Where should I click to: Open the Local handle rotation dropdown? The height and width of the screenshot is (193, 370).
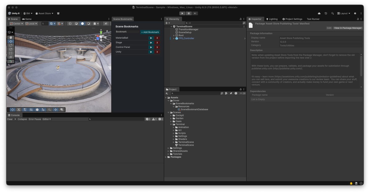[31, 24]
